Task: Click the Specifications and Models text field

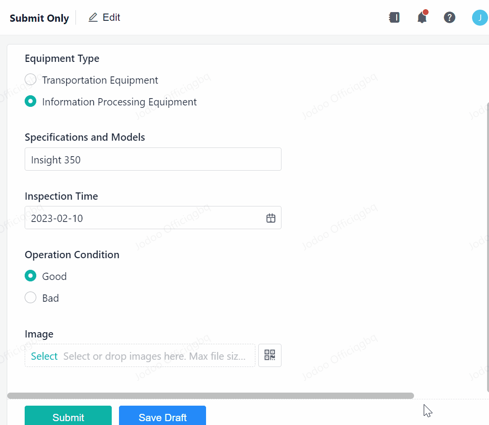Action: [x=153, y=160]
